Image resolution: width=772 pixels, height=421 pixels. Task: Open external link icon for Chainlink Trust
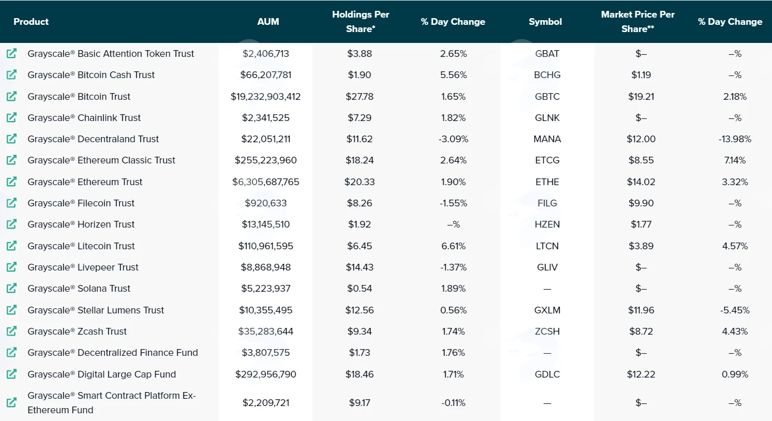tap(11, 117)
